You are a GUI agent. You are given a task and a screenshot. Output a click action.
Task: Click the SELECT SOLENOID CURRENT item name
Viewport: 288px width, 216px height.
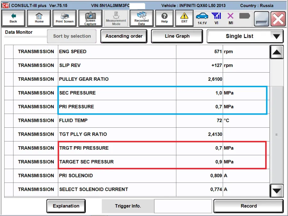pyautogui.click(x=93, y=189)
